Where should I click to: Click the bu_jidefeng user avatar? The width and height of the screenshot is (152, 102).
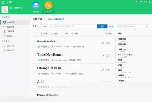tap(5, 9)
